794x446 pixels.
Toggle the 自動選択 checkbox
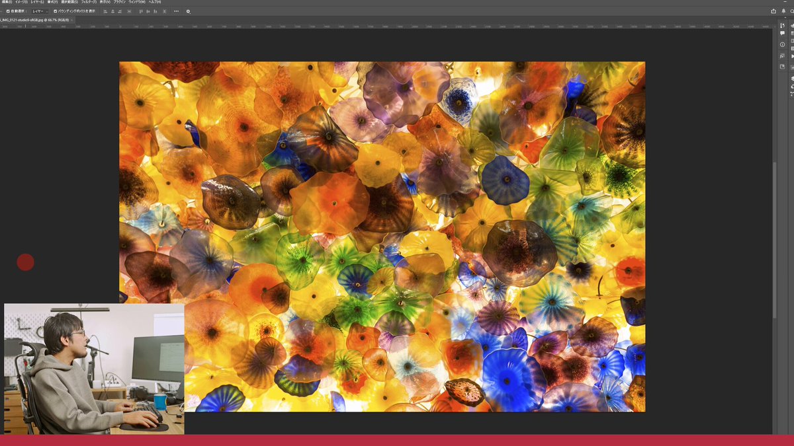8,11
